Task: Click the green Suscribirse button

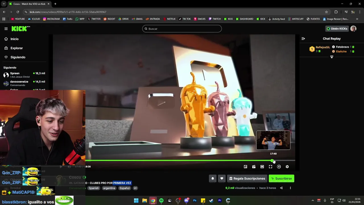Action: [x=282, y=179]
